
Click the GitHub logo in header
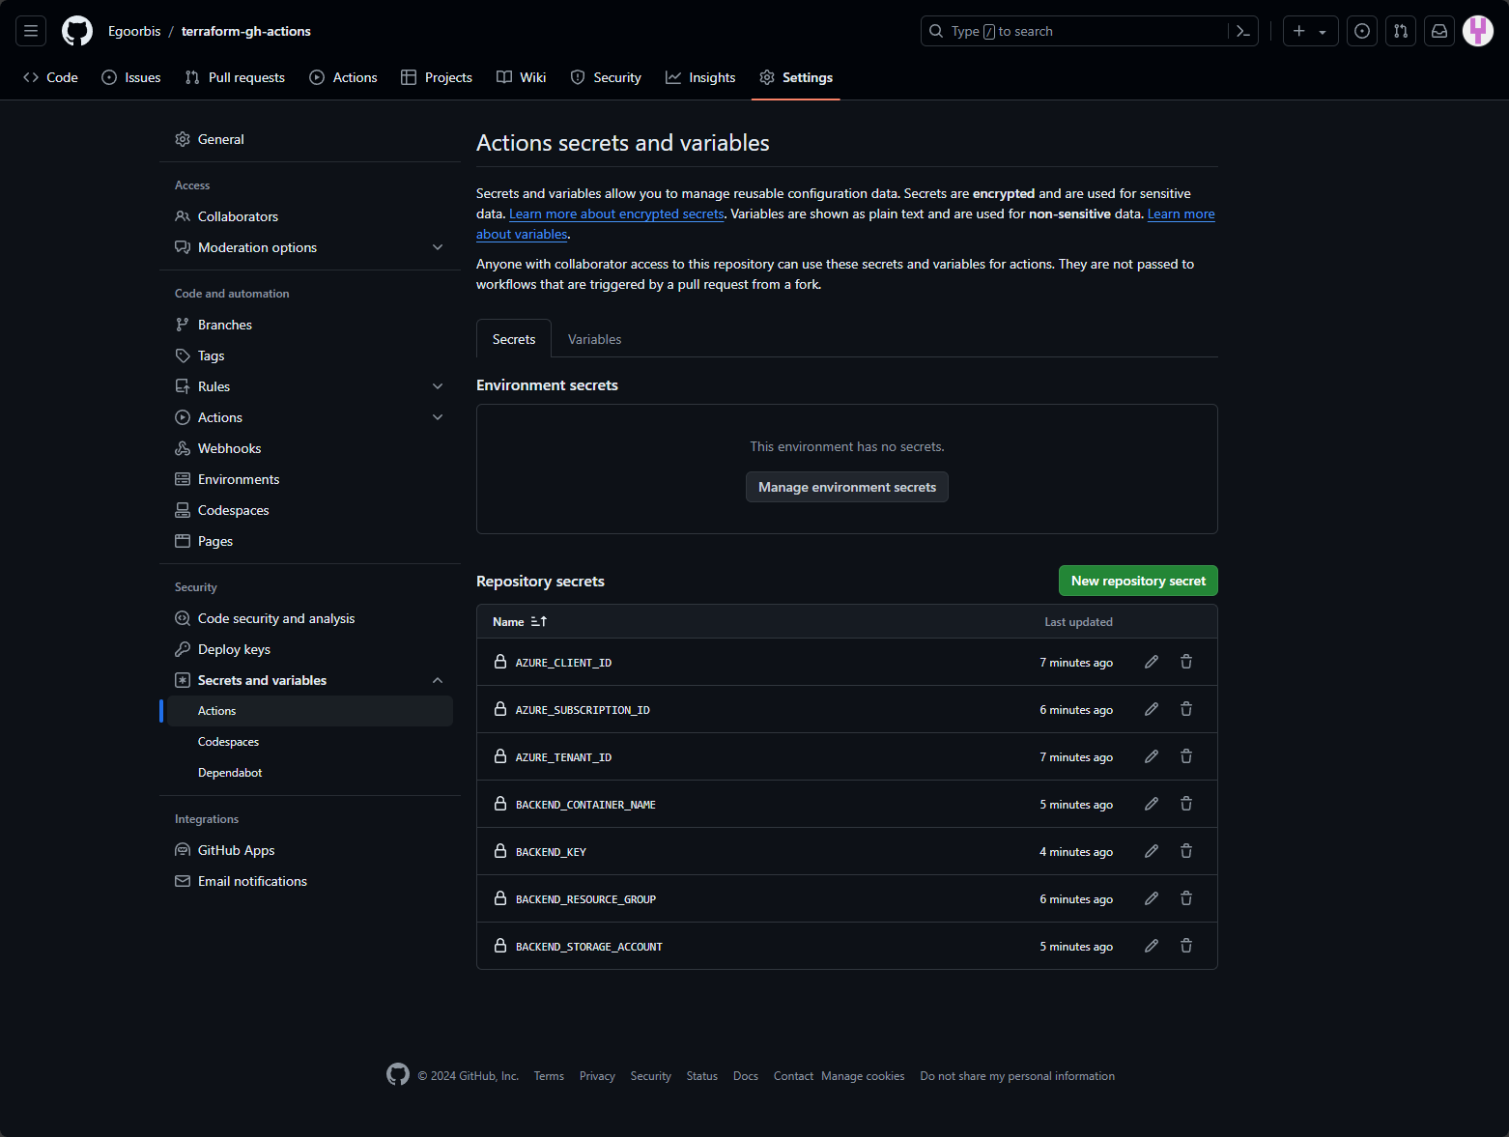tap(77, 31)
